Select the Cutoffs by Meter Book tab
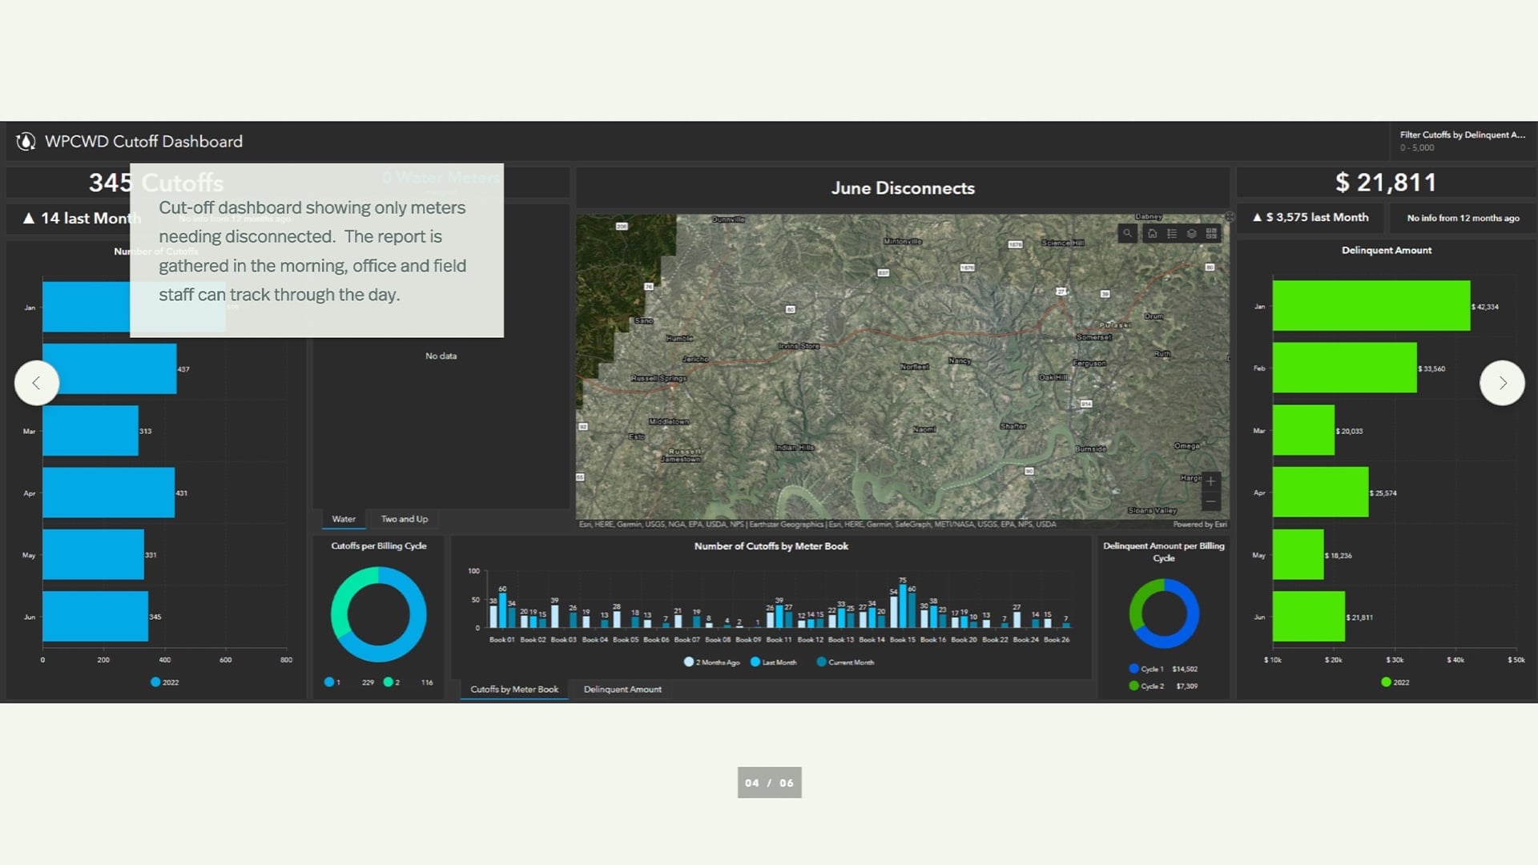 (514, 690)
